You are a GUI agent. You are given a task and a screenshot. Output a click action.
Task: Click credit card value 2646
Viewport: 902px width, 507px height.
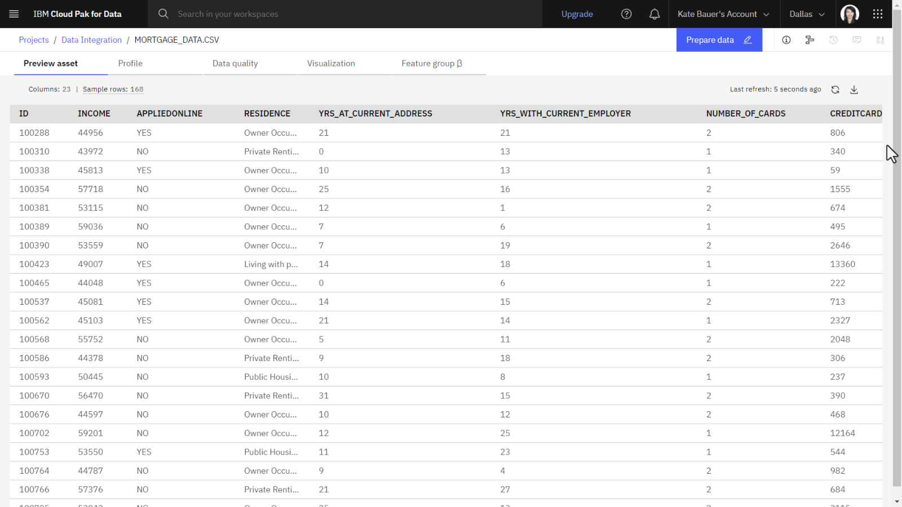[x=840, y=246]
